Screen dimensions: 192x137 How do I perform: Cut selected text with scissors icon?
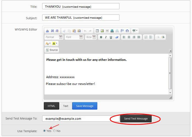pyautogui.click(x=64, y=31)
